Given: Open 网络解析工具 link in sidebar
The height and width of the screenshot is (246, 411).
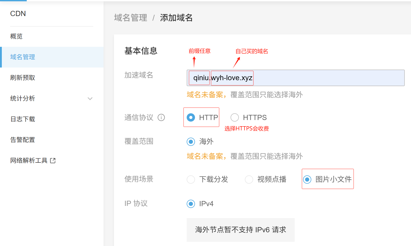Looking at the screenshot, I should coord(29,161).
